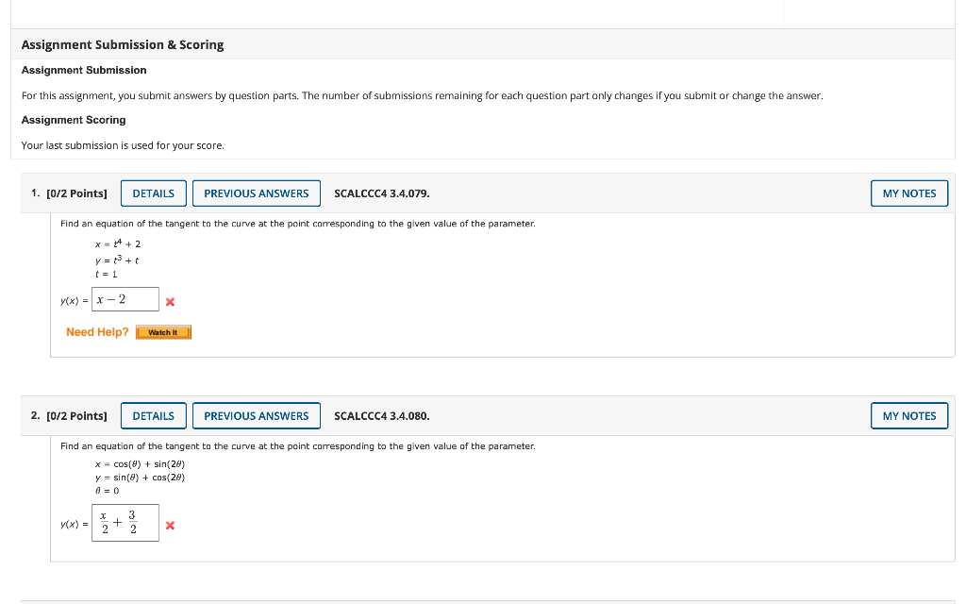Screen dimensions: 966x604
Task: View PREVIOUS ANSWERS for question 2
Action: pyautogui.click(x=256, y=415)
